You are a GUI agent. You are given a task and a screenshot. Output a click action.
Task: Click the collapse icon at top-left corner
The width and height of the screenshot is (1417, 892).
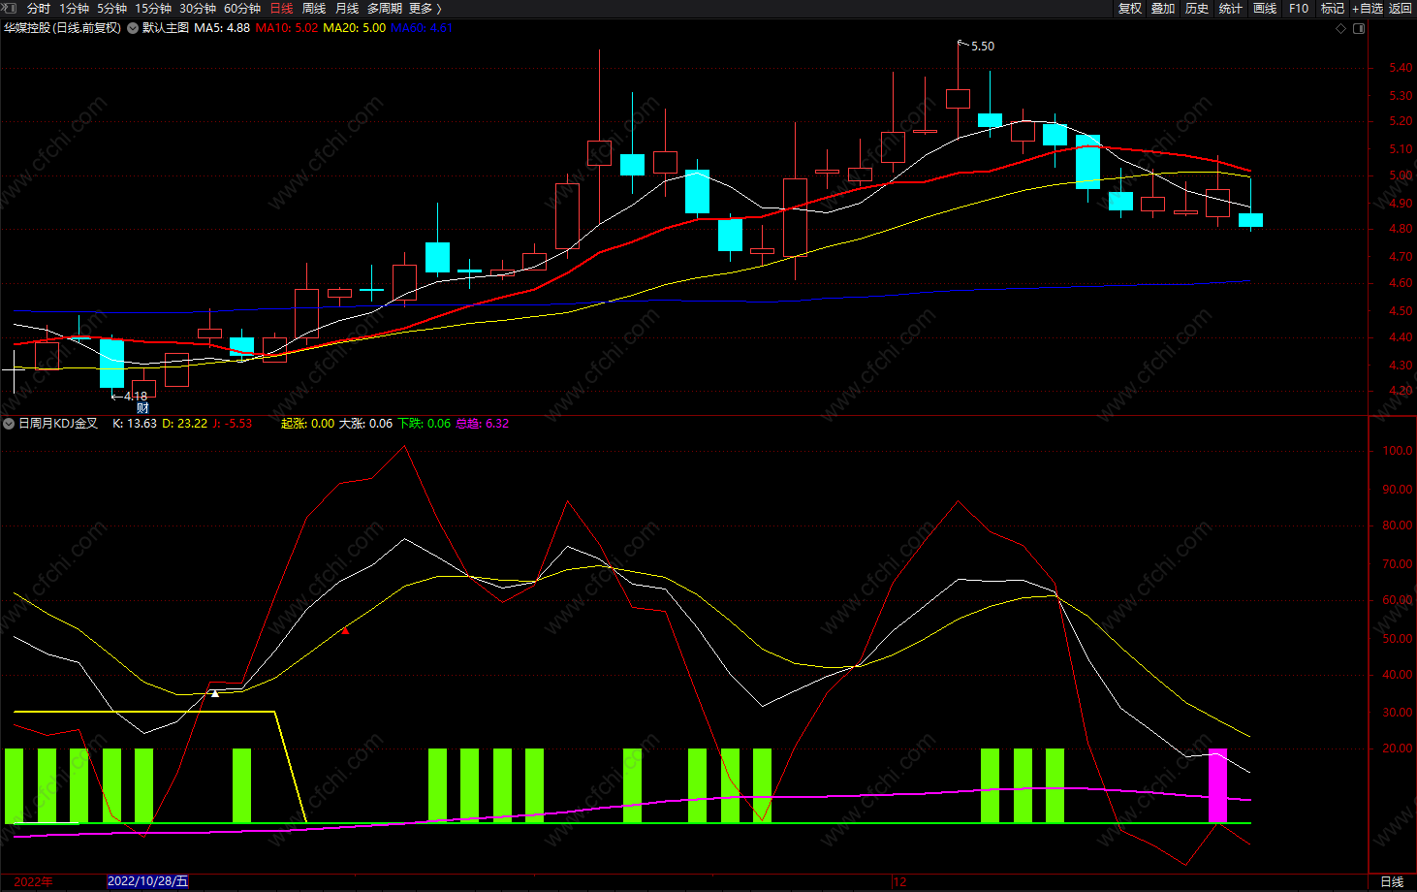point(9,8)
